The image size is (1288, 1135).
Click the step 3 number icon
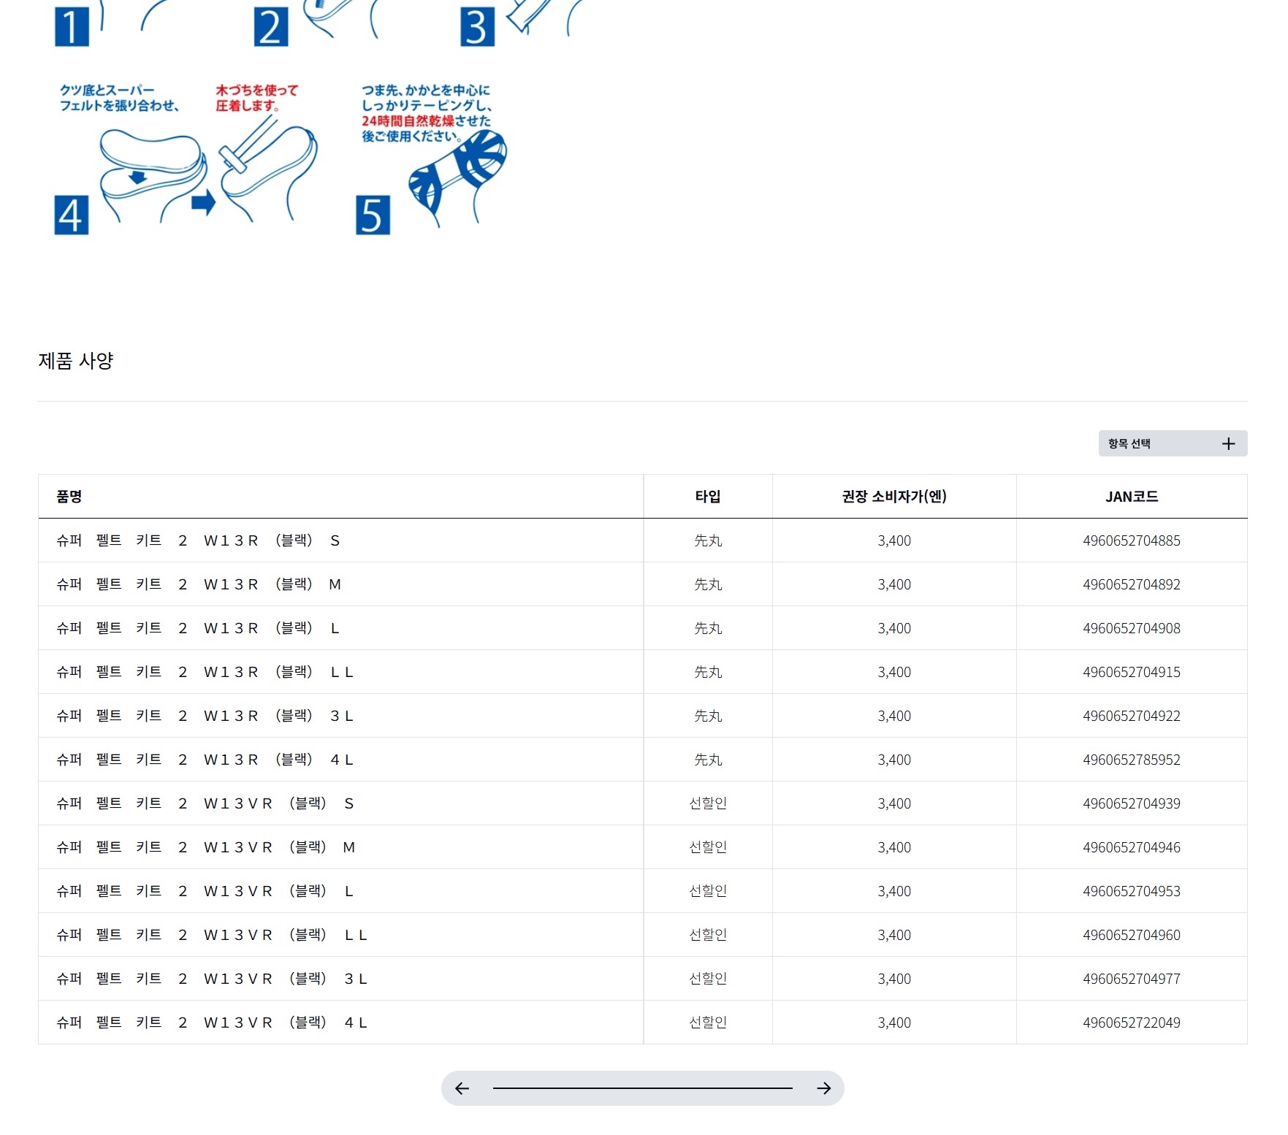(477, 27)
